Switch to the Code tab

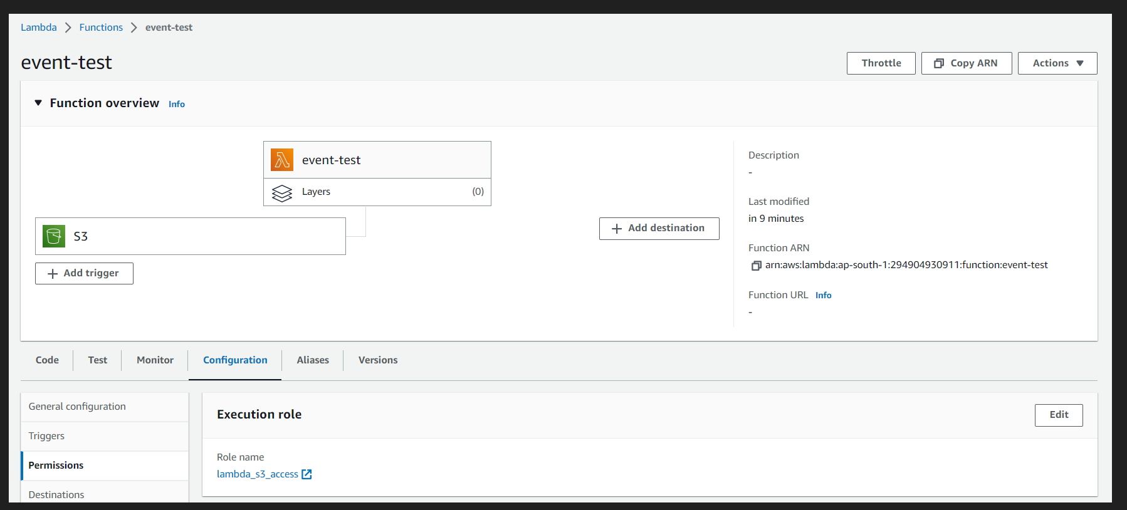(47, 360)
